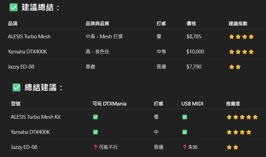Image resolution: width=266 pixels, height=157 pixels.
Task: Click the 建議指數 column header
Action: (x=238, y=23)
